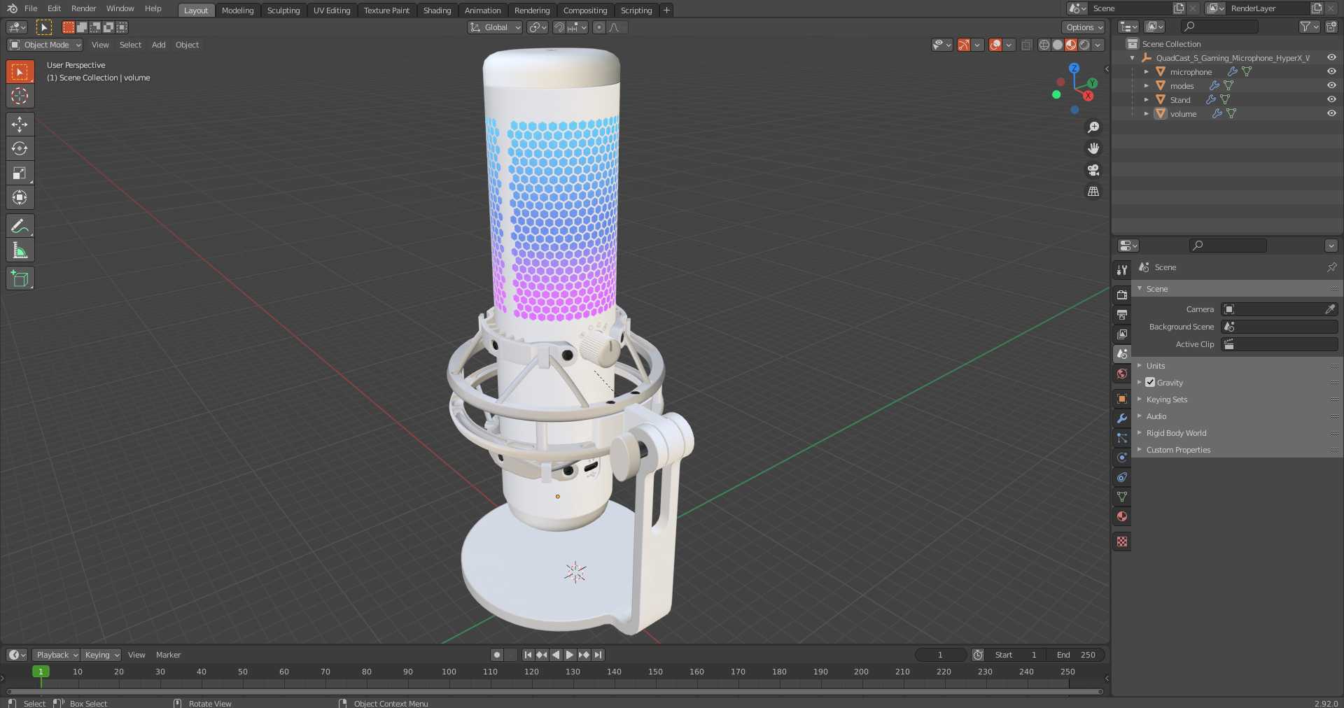
Task: Open the viewport Add menu
Action: pos(159,45)
